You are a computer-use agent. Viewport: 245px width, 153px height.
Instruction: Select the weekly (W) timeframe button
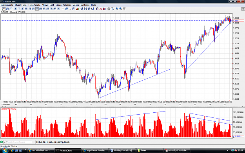[55, 9]
